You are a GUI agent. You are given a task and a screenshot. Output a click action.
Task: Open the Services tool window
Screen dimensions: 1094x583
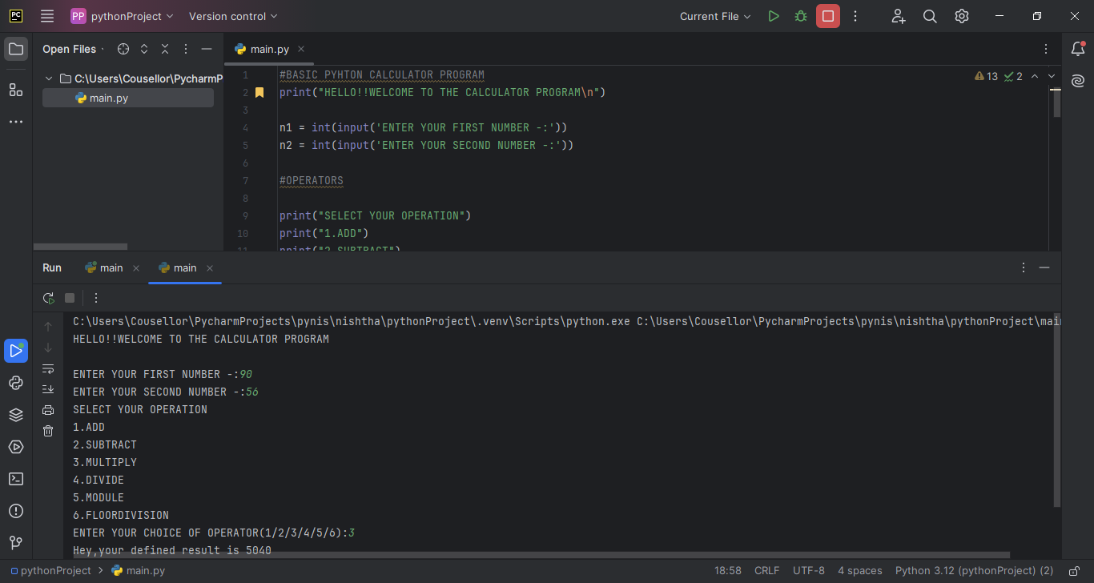pos(16,447)
